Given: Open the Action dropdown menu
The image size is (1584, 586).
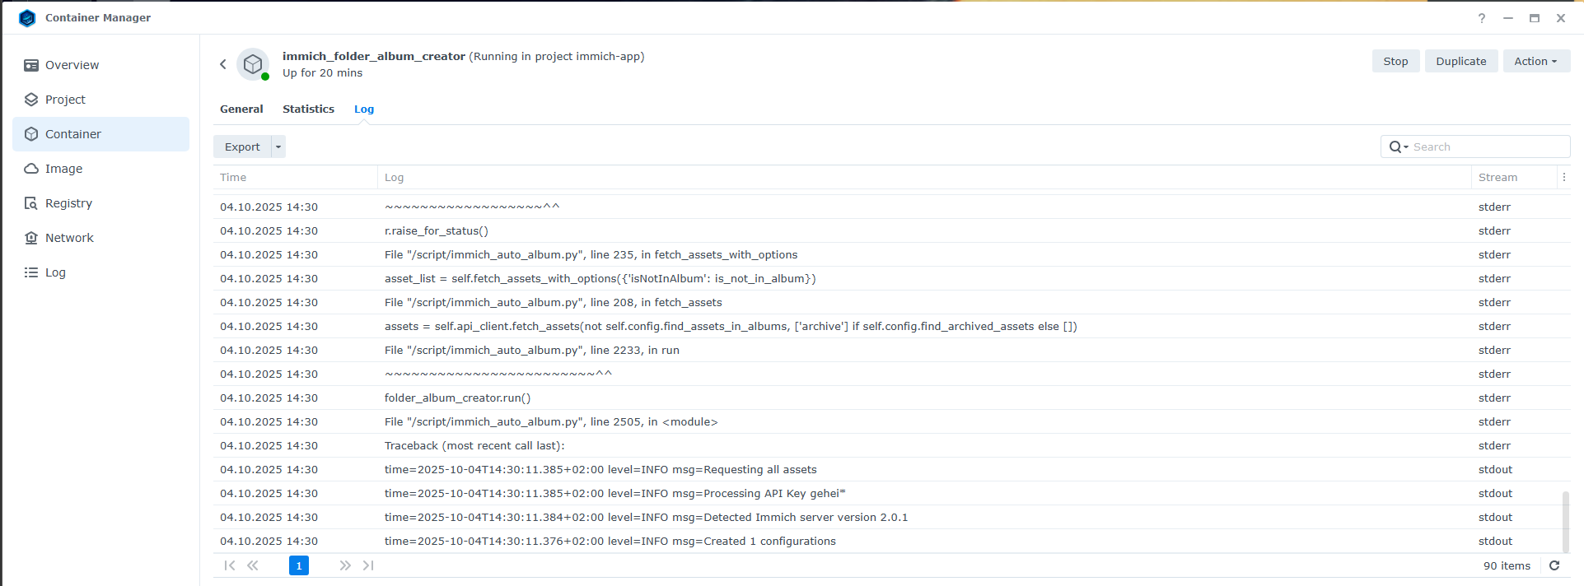Looking at the screenshot, I should [1535, 61].
